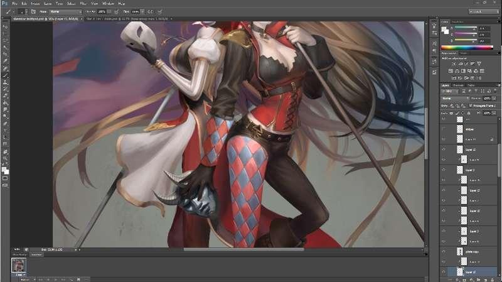Open the layer filter Kind dropdown

(x=451, y=91)
